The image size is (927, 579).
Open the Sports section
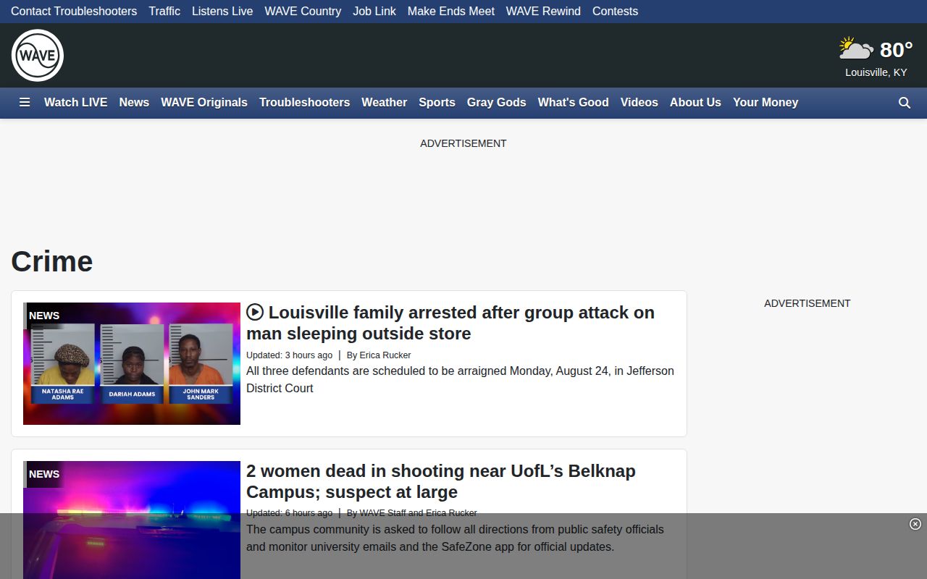(437, 103)
